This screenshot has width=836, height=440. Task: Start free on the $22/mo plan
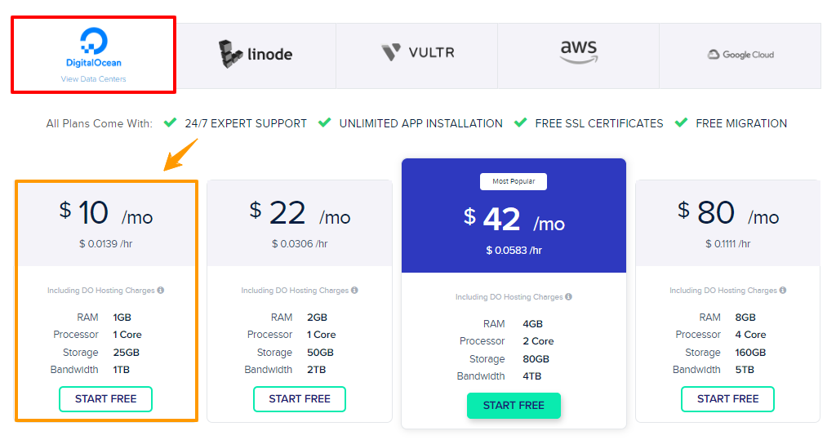click(x=300, y=399)
